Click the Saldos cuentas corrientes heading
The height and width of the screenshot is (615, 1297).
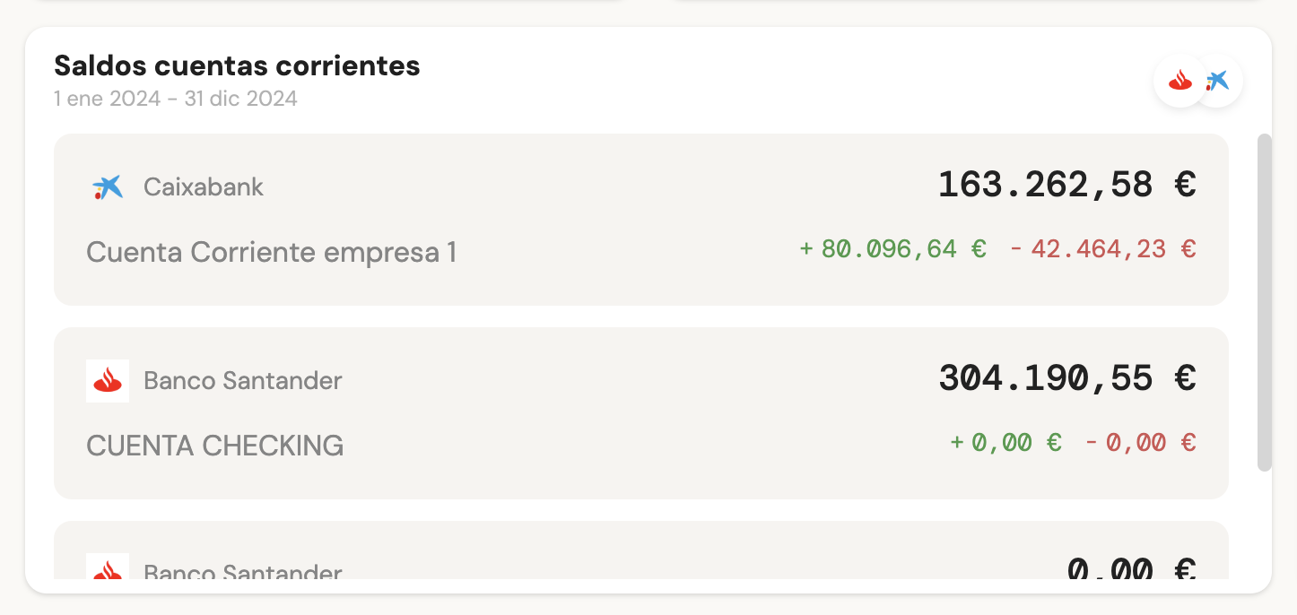click(x=237, y=65)
